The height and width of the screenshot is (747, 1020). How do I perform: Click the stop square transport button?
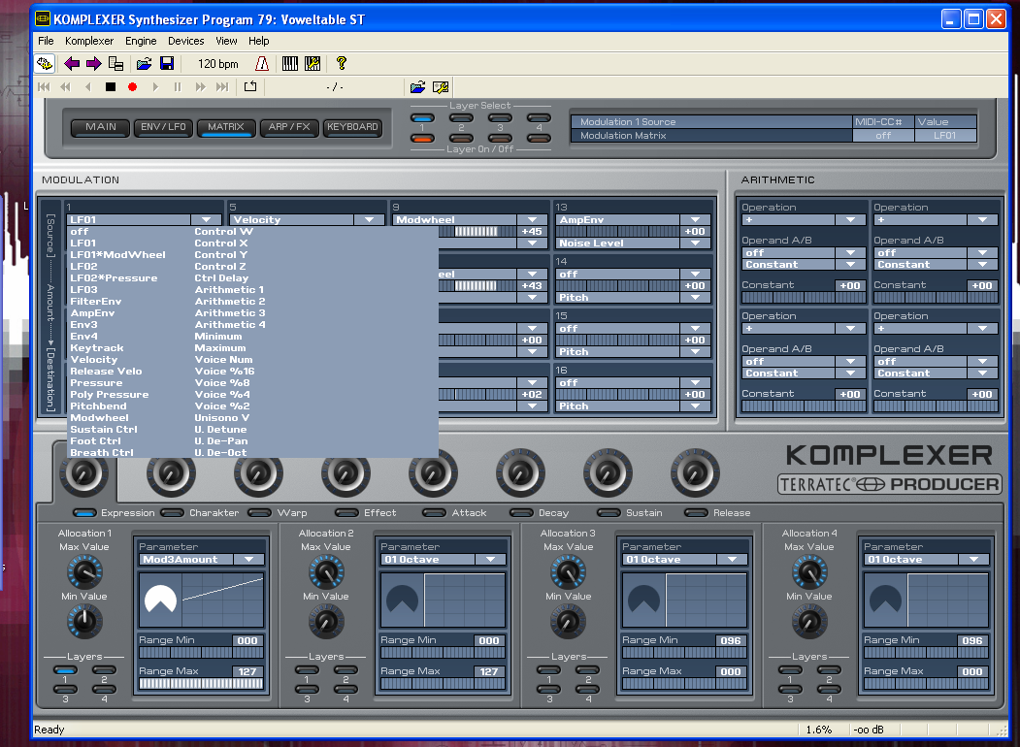pyautogui.click(x=111, y=87)
